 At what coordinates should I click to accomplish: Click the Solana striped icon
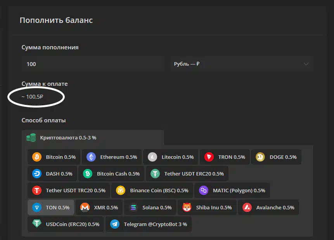tap(133, 207)
